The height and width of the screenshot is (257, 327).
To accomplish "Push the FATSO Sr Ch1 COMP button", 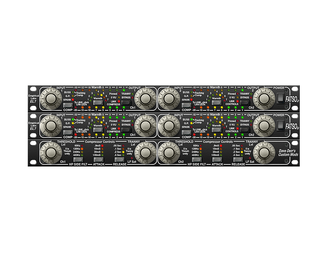I will (68, 132).
